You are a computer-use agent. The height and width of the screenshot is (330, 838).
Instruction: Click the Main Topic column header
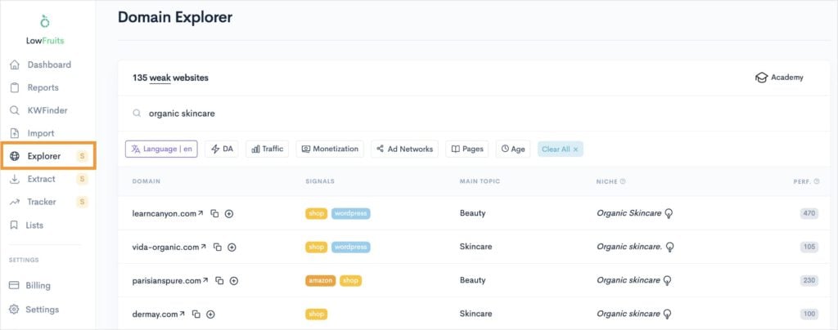[x=480, y=182]
